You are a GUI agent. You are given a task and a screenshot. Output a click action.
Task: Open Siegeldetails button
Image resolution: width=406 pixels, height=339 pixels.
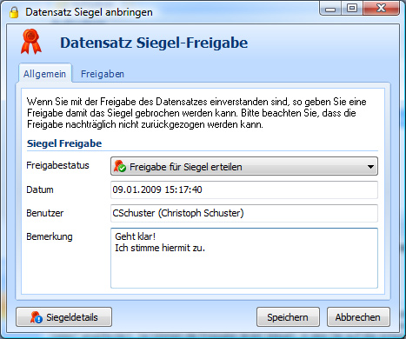(63, 317)
